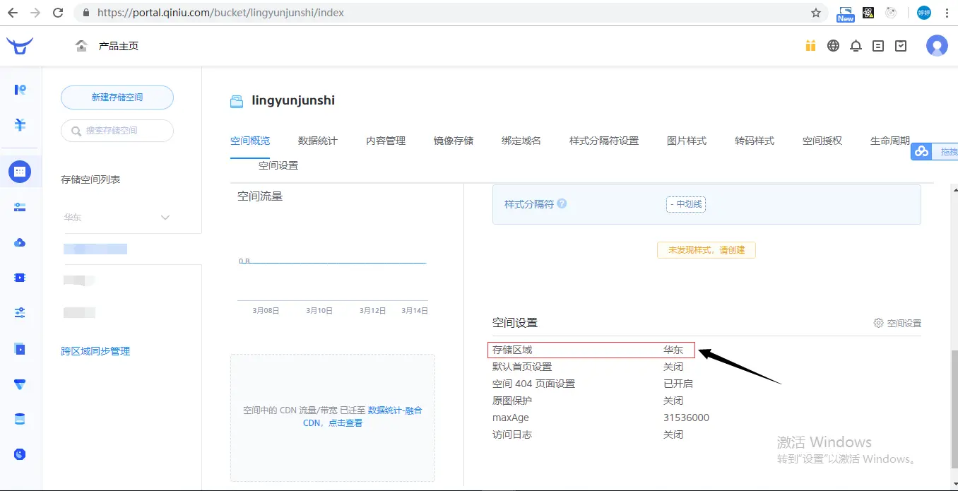Screen dimensions: 958x491
Task: Click the browser address bar URL
Action: tap(221, 13)
